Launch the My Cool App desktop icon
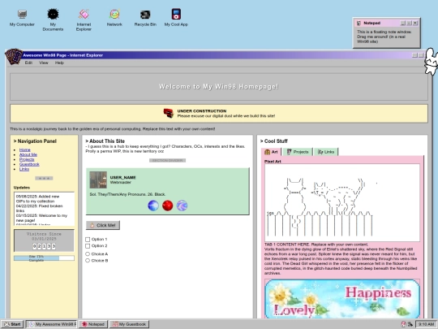This screenshot has width=438, height=329. [176, 18]
